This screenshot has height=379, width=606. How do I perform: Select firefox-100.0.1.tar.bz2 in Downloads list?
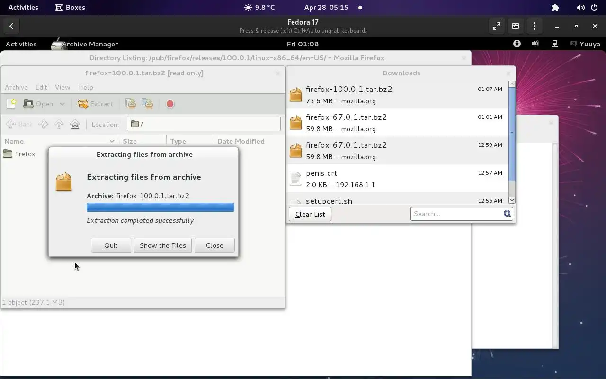click(x=398, y=95)
